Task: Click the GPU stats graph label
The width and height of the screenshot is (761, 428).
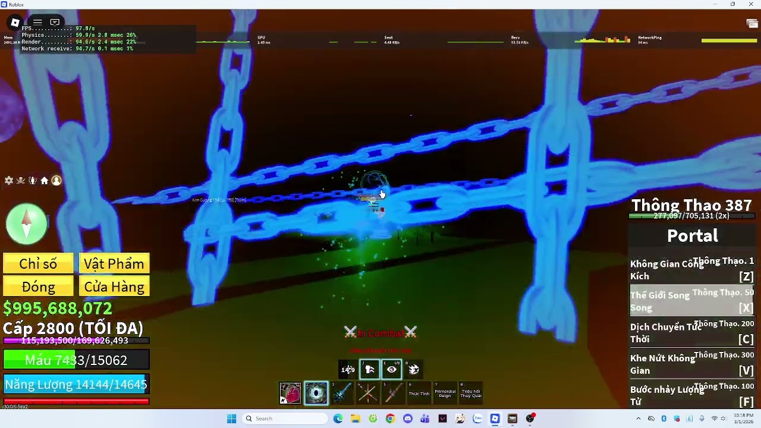Action: 261,37
